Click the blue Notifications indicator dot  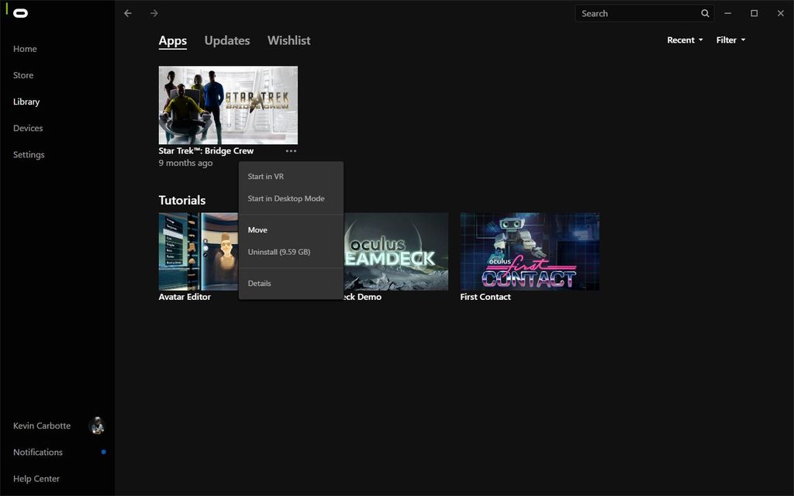[102, 452]
